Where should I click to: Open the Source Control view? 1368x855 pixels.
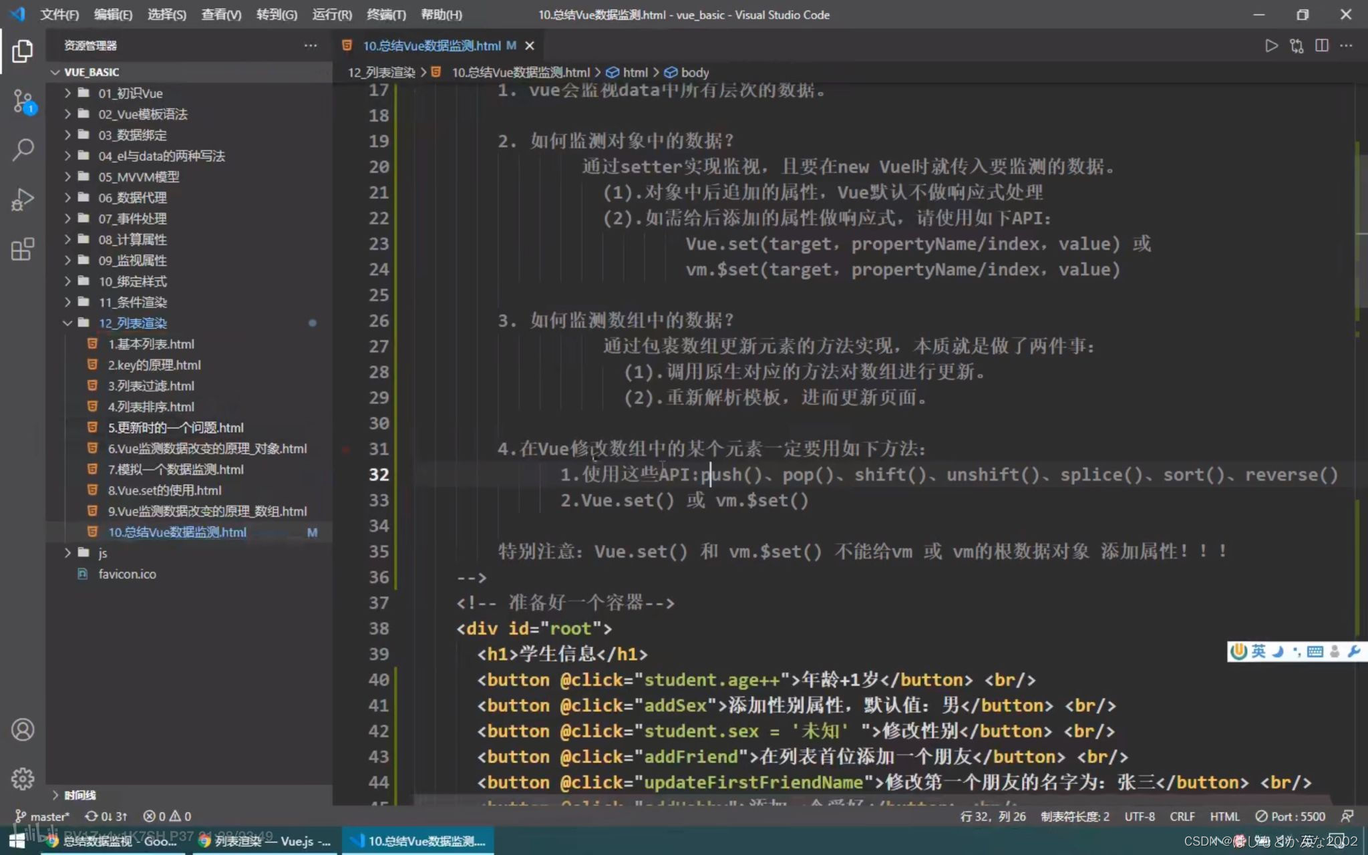pyautogui.click(x=23, y=102)
